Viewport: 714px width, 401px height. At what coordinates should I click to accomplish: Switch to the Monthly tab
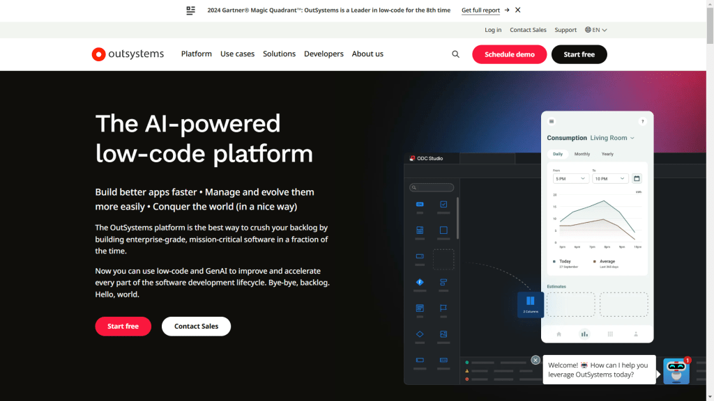(x=582, y=153)
